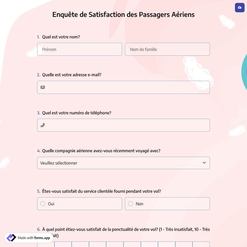The height and width of the screenshot is (247, 247).
Task: Expand the dropdown chevron arrow
Action: coord(204,163)
